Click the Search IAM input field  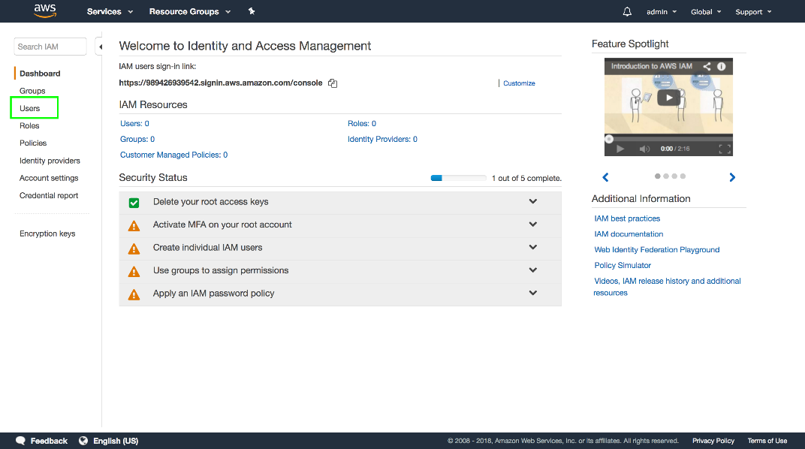pyautogui.click(x=50, y=47)
